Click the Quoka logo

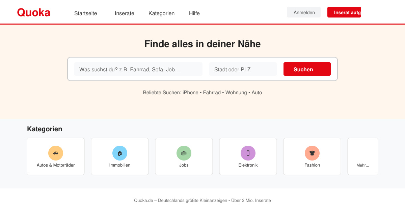(x=34, y=12)
